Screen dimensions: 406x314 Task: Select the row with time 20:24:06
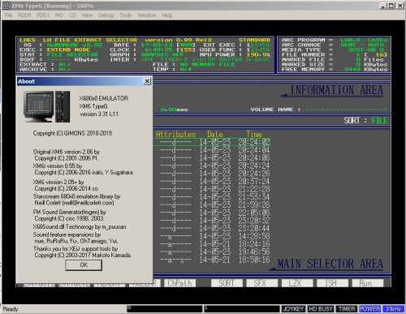[212, 158]
